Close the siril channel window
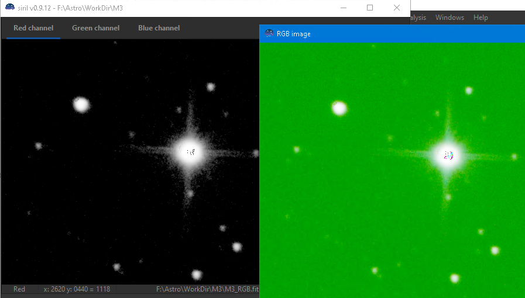The height and width of the screenshot is (298, 525). [397, 8]
